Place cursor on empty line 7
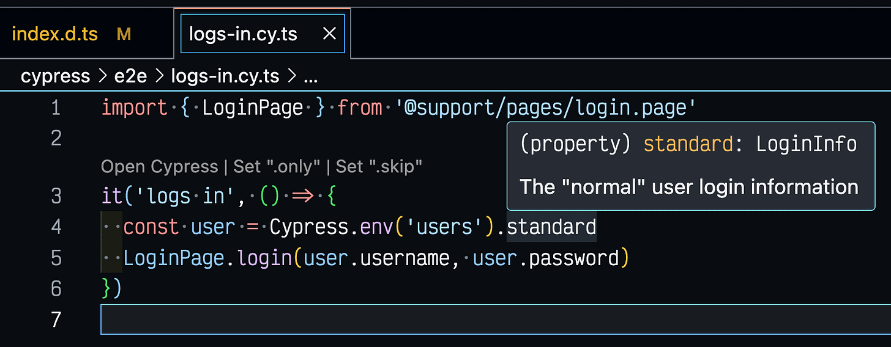 (x=496, y=320)
